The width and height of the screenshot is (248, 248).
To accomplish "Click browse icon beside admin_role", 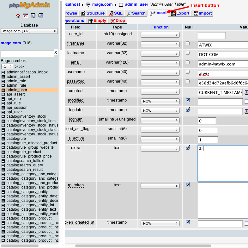I will pos(3,81).
